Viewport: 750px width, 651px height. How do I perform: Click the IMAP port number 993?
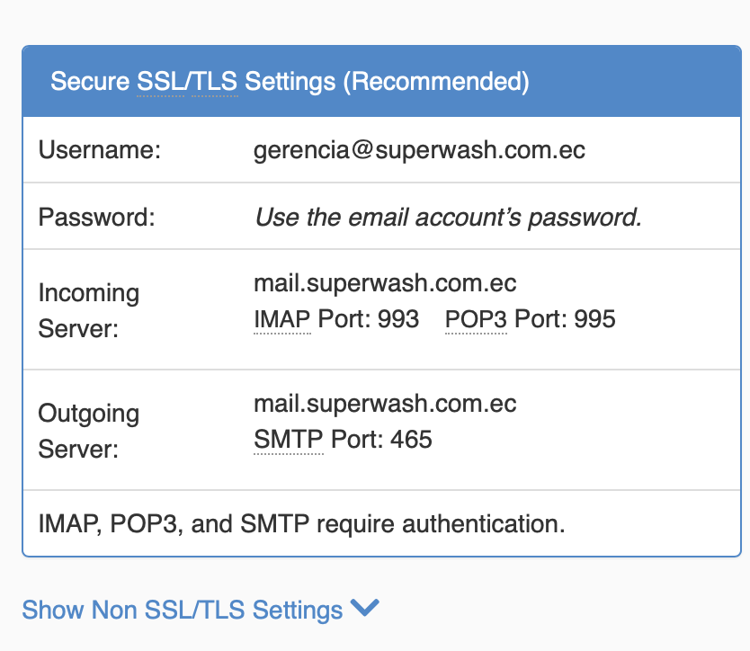[x=401, y=319]
